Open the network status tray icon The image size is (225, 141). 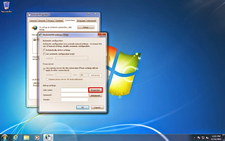tap(203, 138)
